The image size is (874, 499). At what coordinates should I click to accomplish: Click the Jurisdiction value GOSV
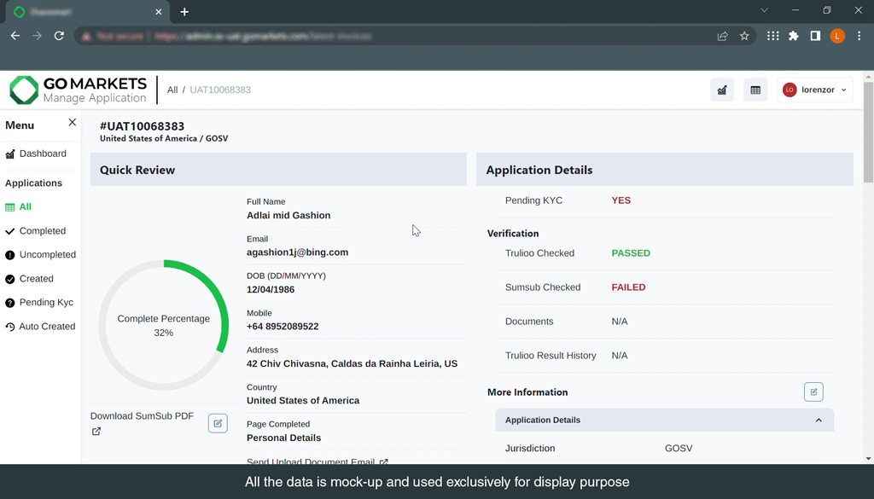point(679,449)
